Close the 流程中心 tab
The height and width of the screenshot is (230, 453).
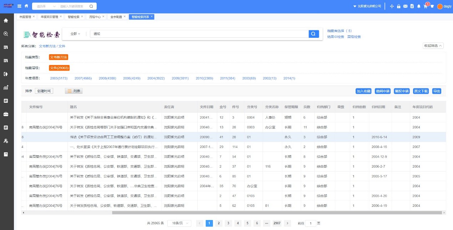click(x=104, y=16)
